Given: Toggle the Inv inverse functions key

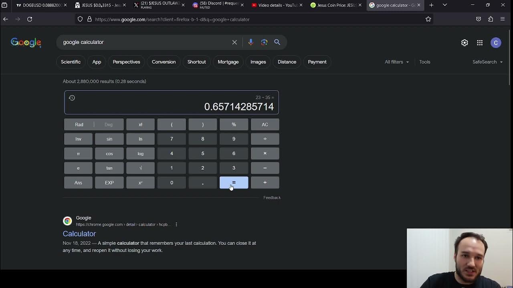Looking at the screenshot, I should [78, 139].
